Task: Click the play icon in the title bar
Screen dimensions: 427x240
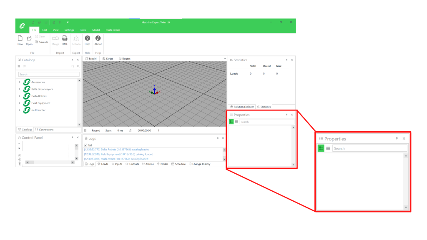Action: (x=60, y=22)
